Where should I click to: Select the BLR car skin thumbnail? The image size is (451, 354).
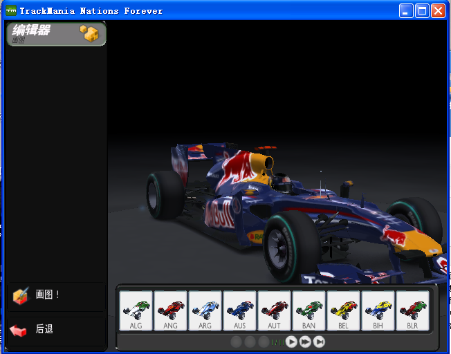tap(412, 310)
